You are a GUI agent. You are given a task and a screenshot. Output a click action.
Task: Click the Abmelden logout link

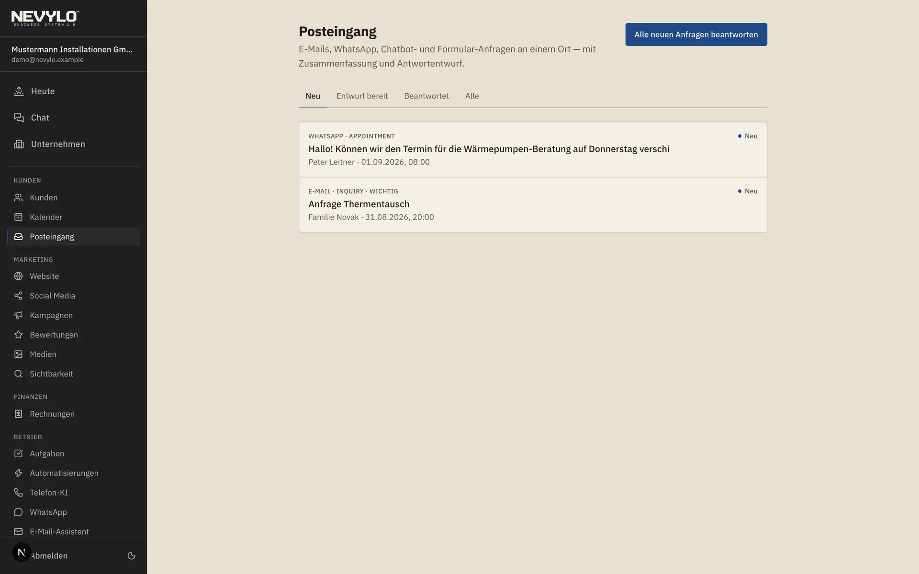(49, 556)
